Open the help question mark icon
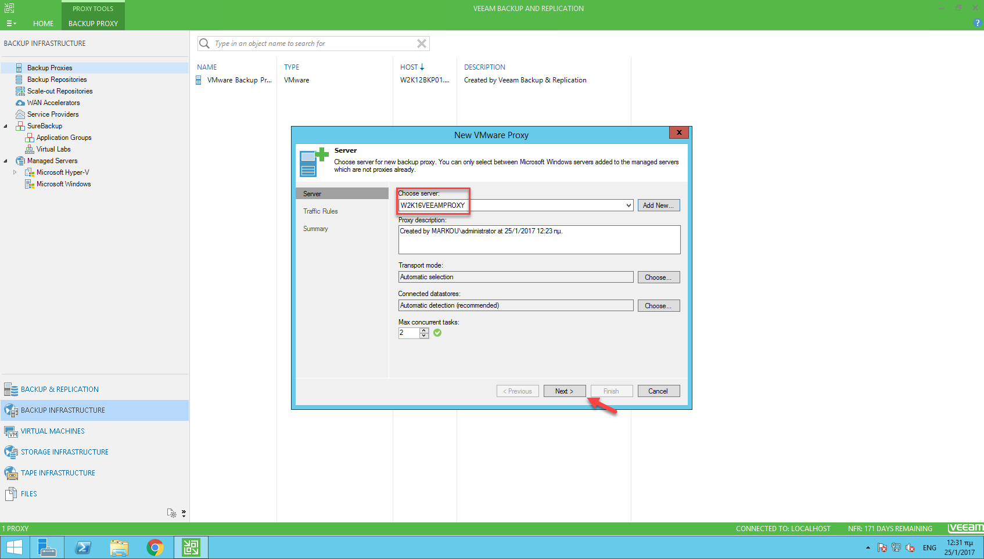This screenshot has width=984, height=559. click(977, 23)
